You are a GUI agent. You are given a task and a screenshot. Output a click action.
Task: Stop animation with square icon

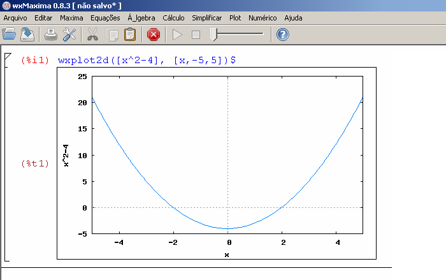196,34
